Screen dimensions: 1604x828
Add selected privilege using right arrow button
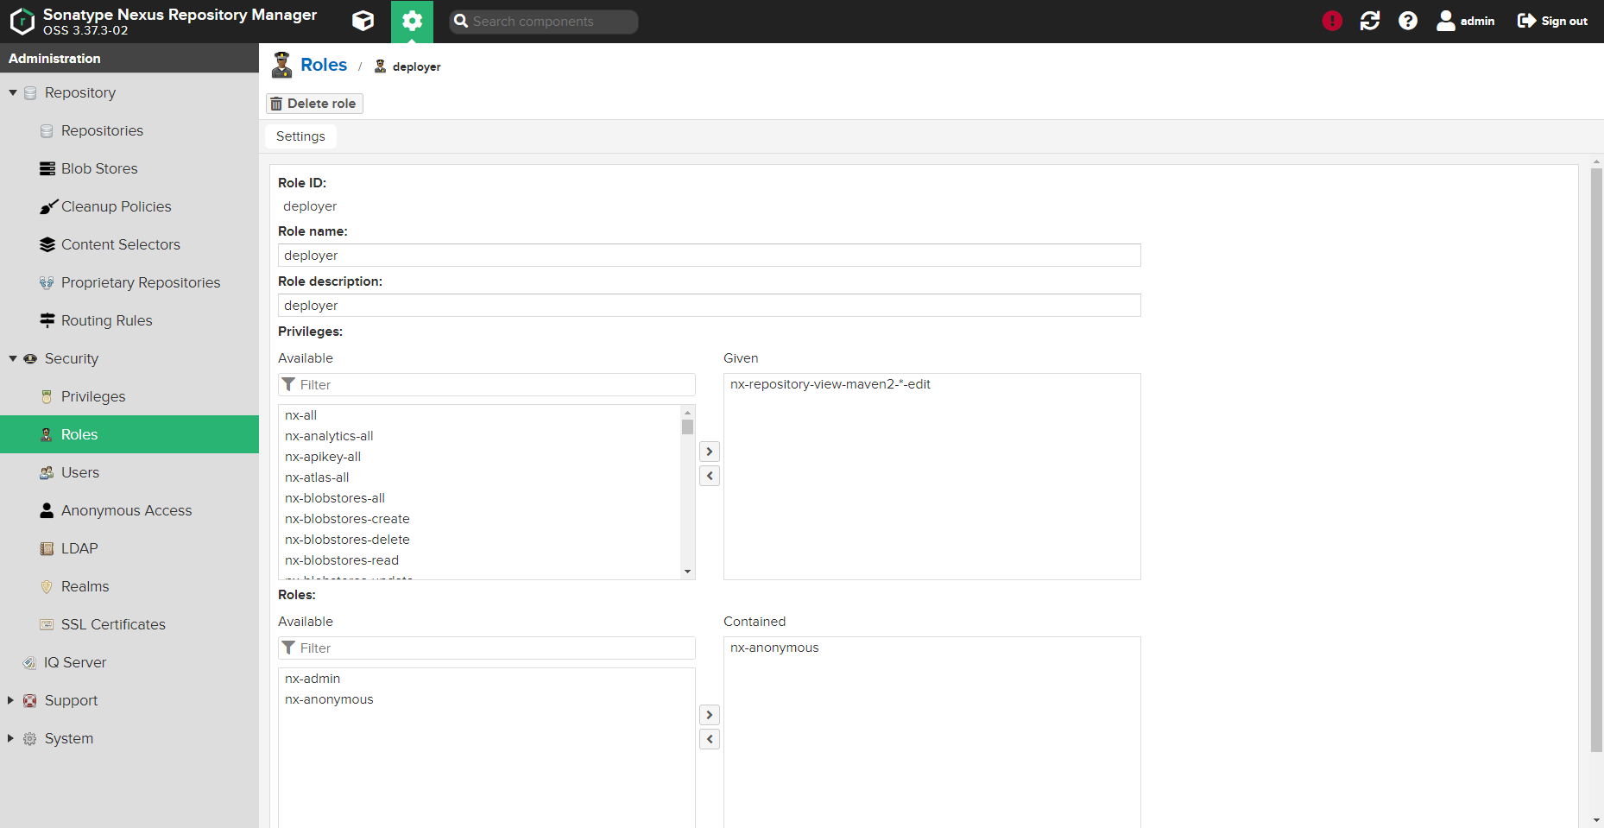[x=710, y=452]
